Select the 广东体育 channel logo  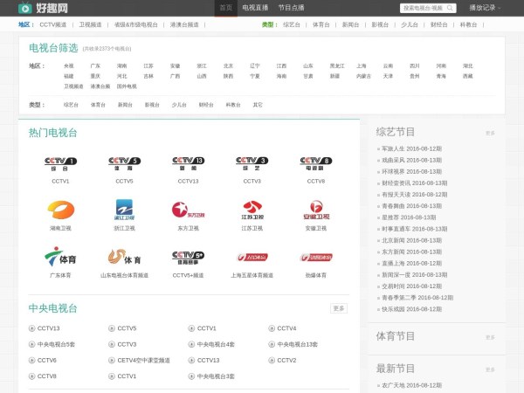[x=60, y=257]
